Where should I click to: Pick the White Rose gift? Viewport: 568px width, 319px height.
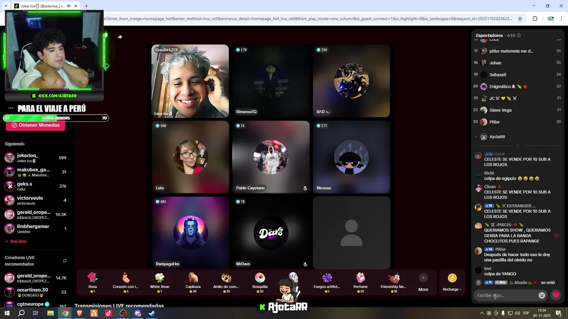[x=159, y=282]
